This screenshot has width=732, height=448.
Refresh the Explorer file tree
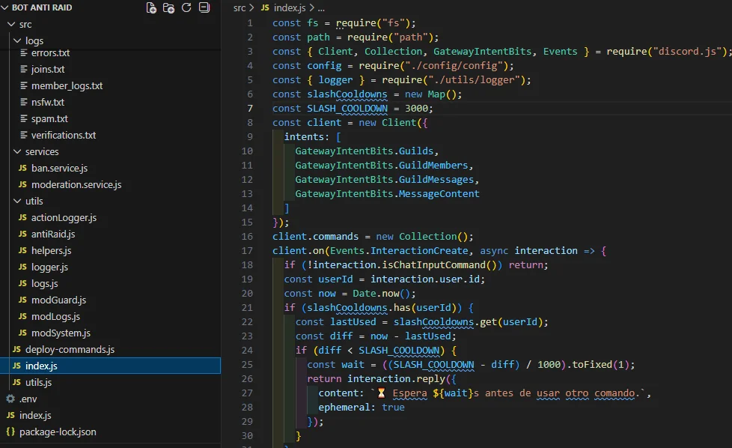186,8
